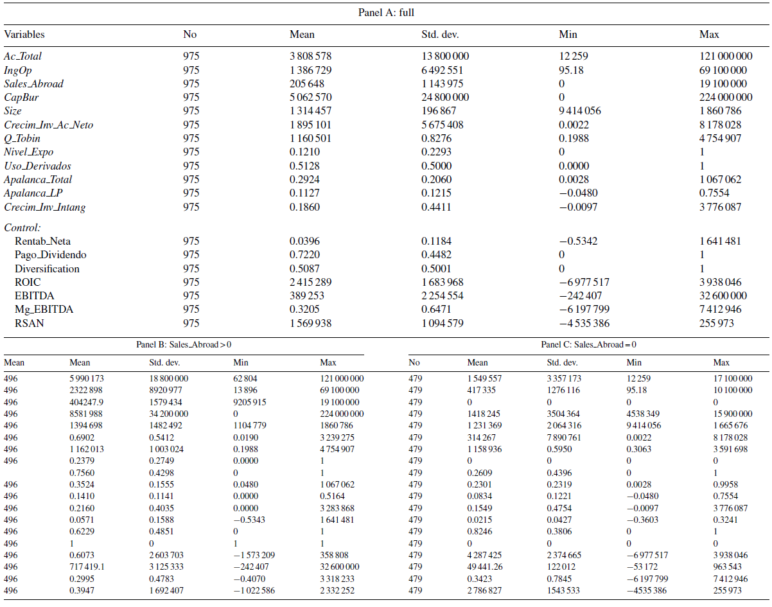The height and width of the screenshot is (607, 772).
Task: Select the "Variables" column header
Action: (x=24, y=34)
